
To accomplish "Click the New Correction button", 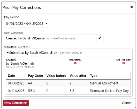I will click(x=16, y=103).
